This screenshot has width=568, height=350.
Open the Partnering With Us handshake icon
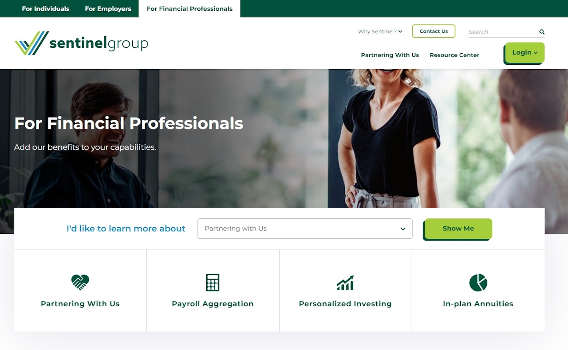click(80, 282)
